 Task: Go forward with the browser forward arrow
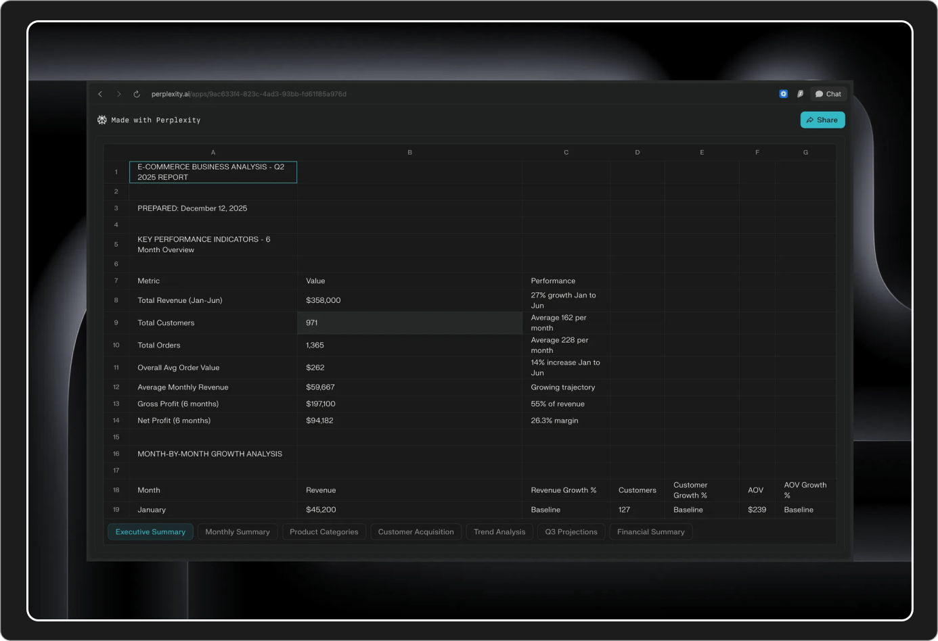pyautogui.click(x=119, y=94)
